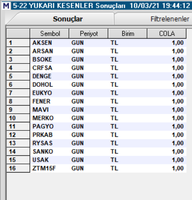Click GUN period cell in AKSEN row
192x200 pixels.
click(x=89, y=43)
